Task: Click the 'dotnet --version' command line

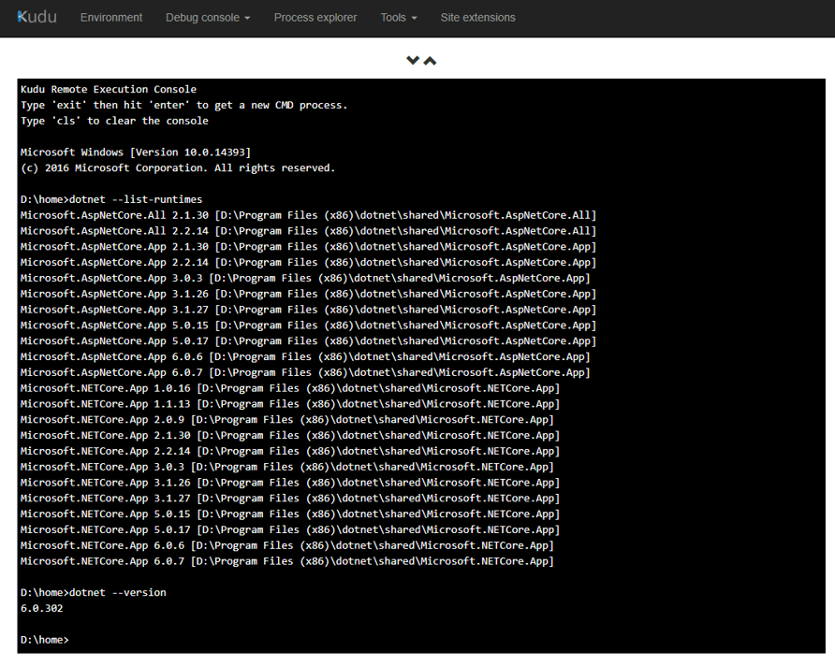Action: click(x=94, y=593)
